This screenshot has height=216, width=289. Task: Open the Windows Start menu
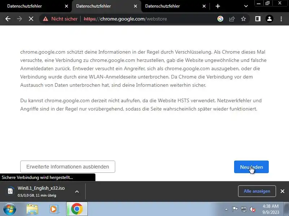coord(10,209)
